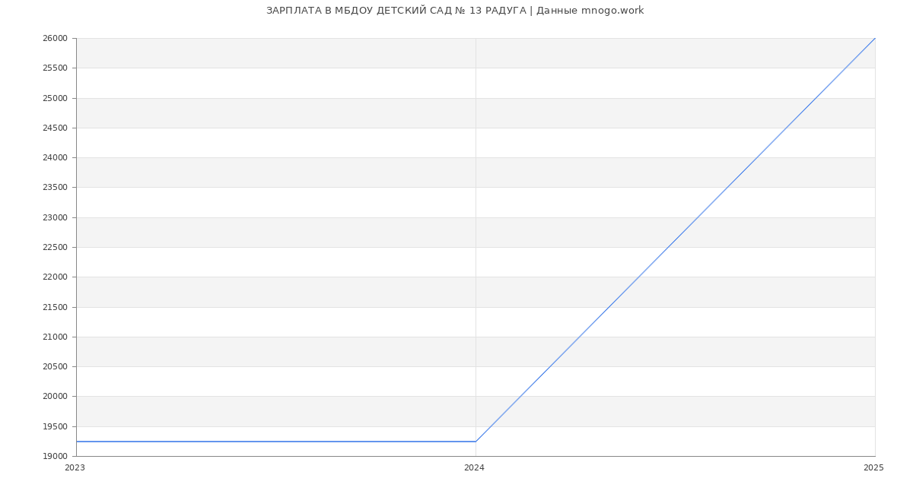
Task: Click the 20000 y-axis label
Action: [55, 397]
